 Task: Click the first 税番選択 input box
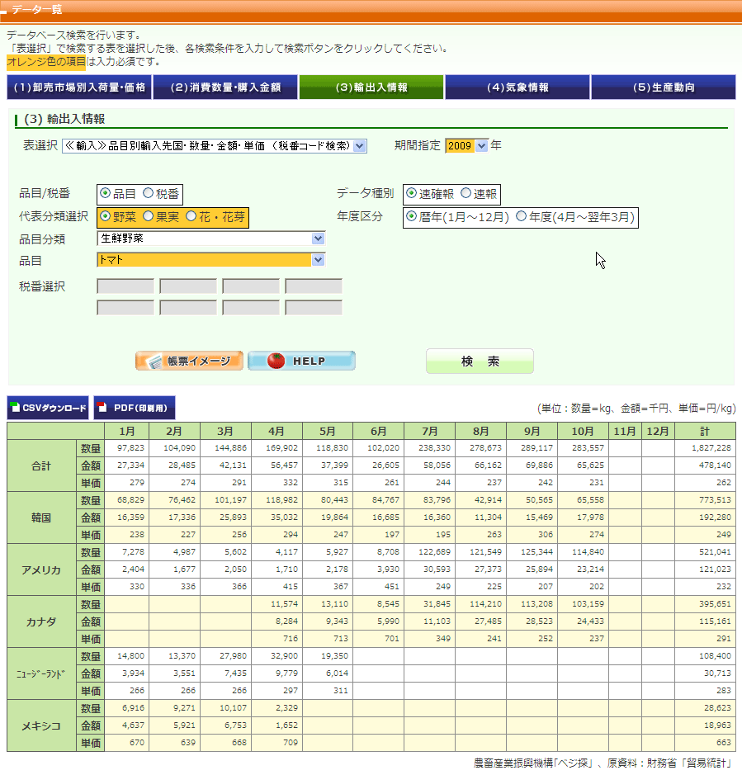[x=125, y=286]
